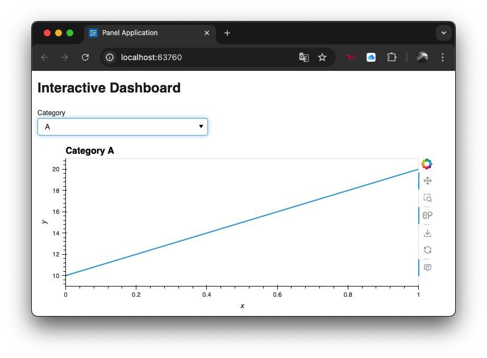Image resolution: width=487 pixels, height=358 pixels.
Task: Reset the plot view
Action: pos(427,250)
